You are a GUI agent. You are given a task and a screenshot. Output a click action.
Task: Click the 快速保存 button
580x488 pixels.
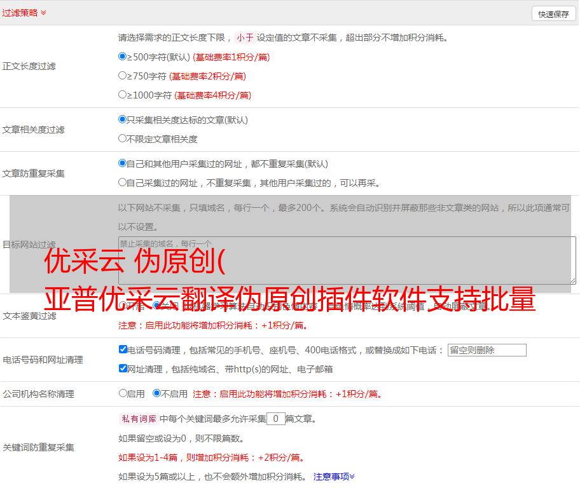click(553, 14)
